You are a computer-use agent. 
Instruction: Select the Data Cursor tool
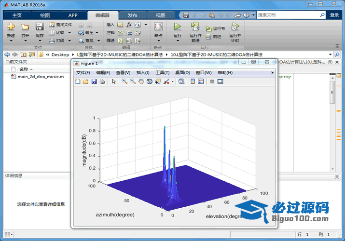(x=158, y=81)
